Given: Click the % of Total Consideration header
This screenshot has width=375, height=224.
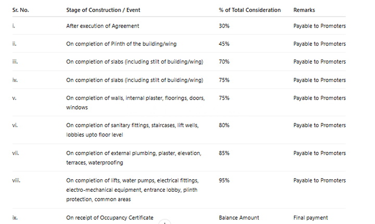Looking at the screenshot, I should pos(249,10).
